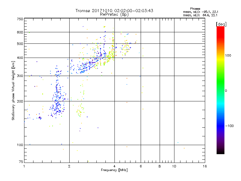Screen dimensions: 241x181
Task: Pick the blue area near colorbar -100
Action: (x=220, y=126)
